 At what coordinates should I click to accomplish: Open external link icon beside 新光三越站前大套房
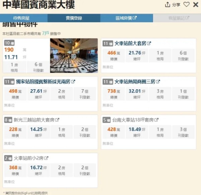click(x=57, y=120)
